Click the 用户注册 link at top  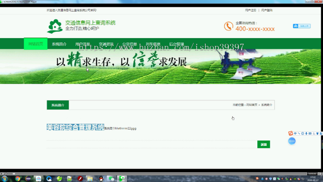tap(251, 10)
